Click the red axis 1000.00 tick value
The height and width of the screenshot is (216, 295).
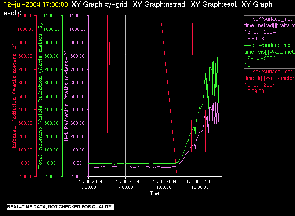pyautogui.click(x=25, y=29)
